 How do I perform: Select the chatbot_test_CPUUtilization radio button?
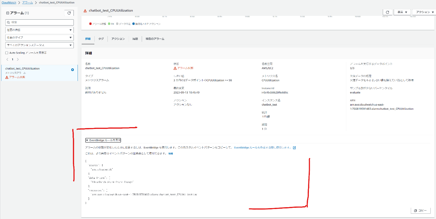[73, 70]
